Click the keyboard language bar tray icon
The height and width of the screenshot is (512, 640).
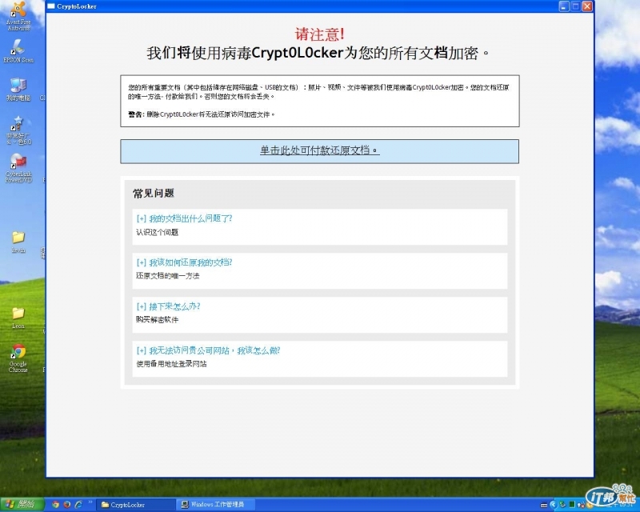pos(544,505)
